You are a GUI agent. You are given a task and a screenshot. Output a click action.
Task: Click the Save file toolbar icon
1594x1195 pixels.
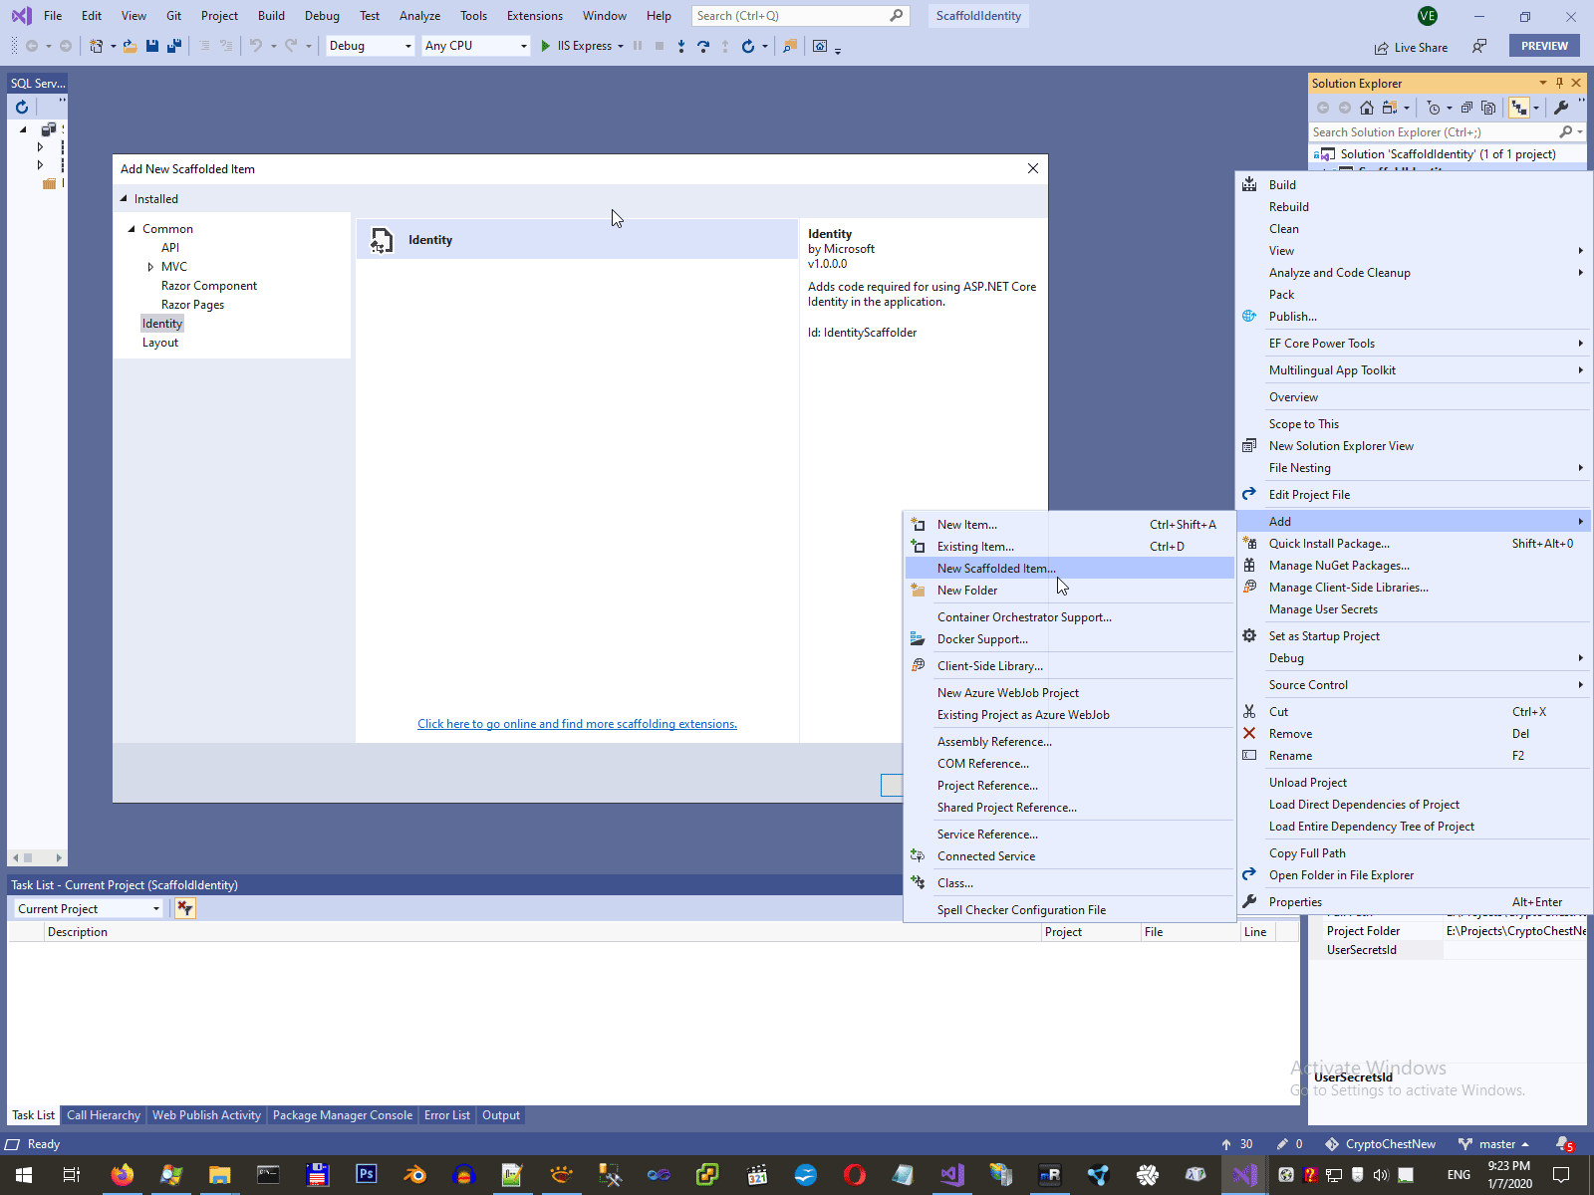(152, 46)
